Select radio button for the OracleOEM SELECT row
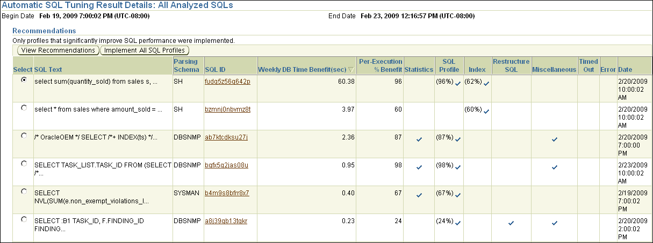This screenshot has height=243, width=653. tap(23, 136)
